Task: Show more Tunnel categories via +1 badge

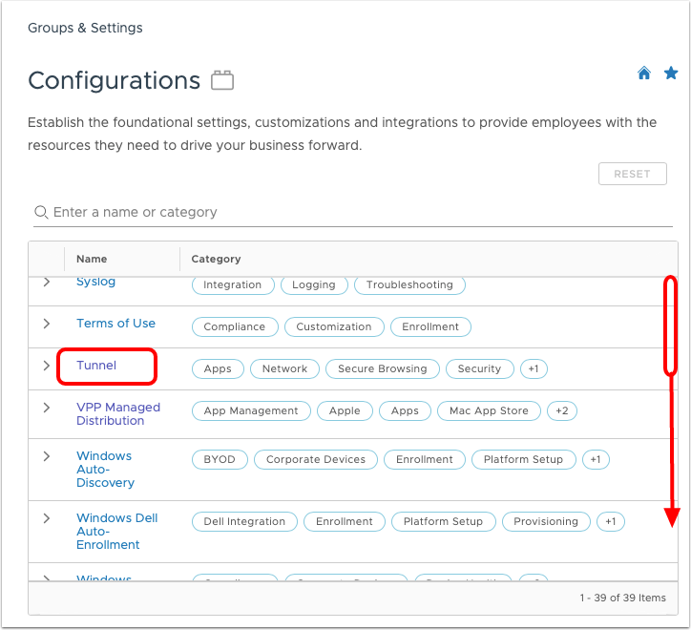Action: [x=534, y=368]
